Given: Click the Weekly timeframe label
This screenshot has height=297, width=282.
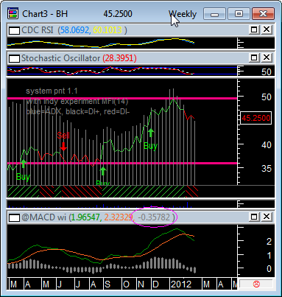Looking at the screenshot, I should [183, 14].
